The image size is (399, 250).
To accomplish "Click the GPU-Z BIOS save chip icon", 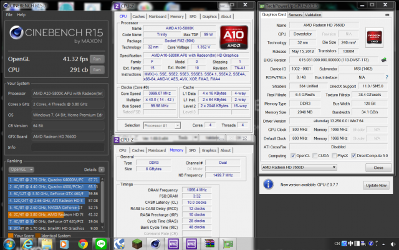I will point(384,60).
